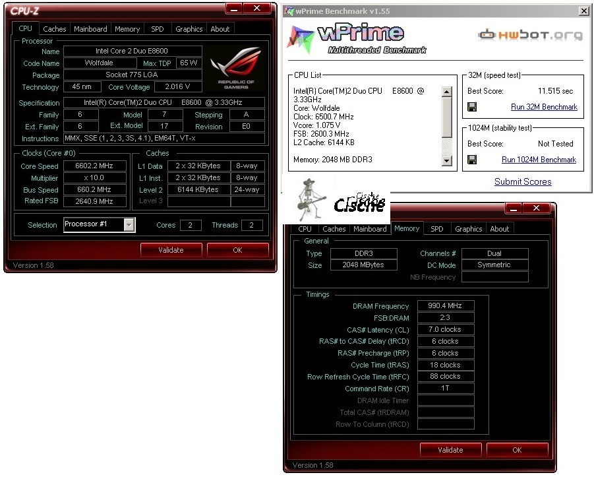Screen dimensions: 594x477
Task: Click the Best Score 11.515 sec value
Action: [555, 91]
